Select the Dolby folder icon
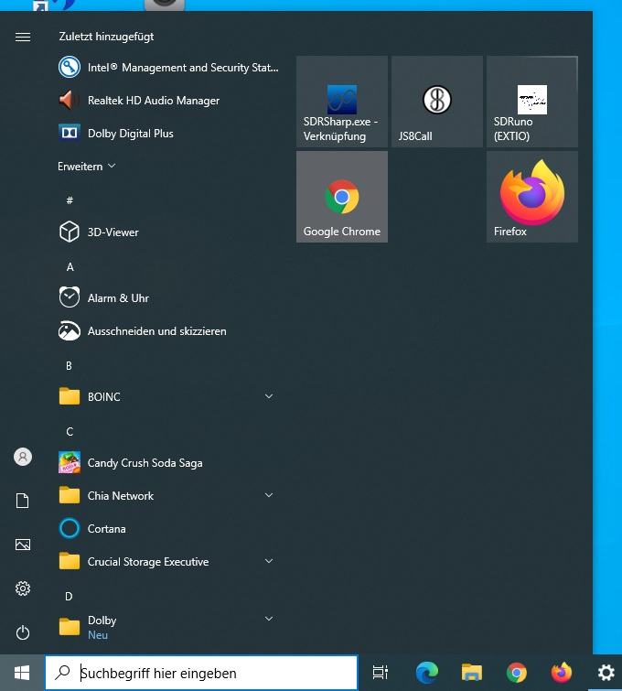 (x=70, y=627)
